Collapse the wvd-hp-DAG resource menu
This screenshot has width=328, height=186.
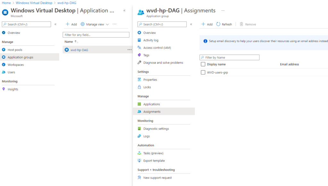[x=191, y=24]
